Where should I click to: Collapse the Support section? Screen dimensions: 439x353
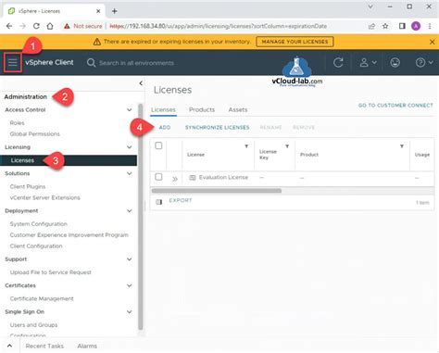coord(130,259)
